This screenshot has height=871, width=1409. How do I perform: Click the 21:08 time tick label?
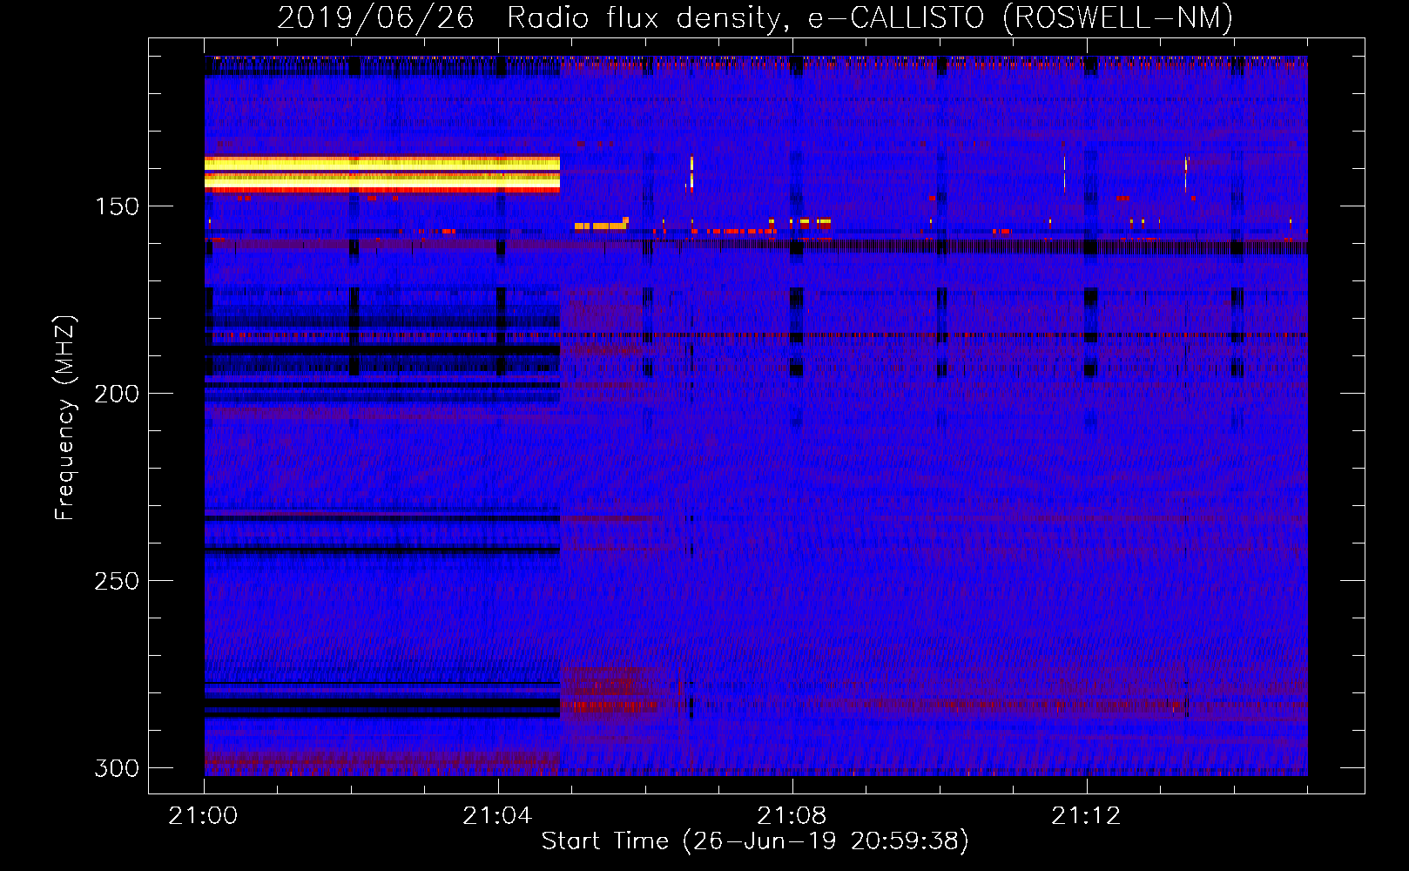[792, 815]
